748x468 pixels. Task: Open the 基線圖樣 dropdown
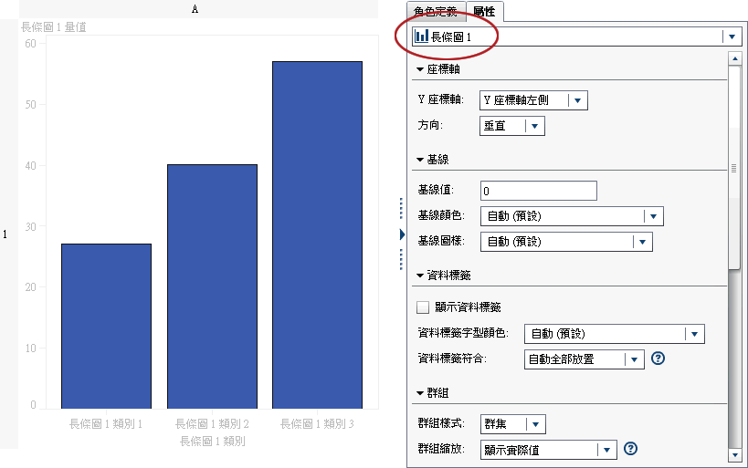pos(566,242)
